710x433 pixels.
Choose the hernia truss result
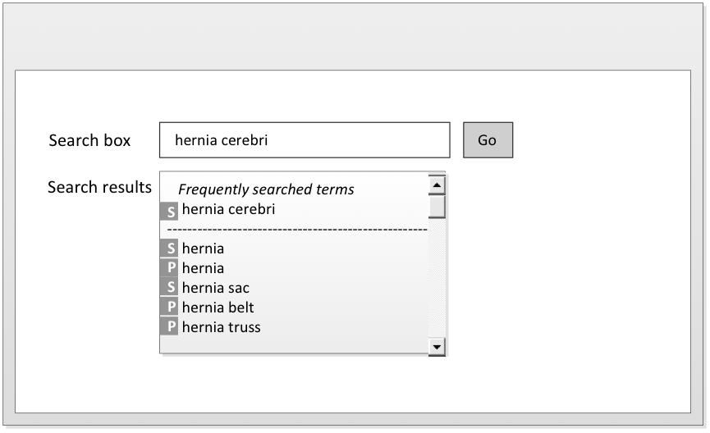[x=221, y=327]
